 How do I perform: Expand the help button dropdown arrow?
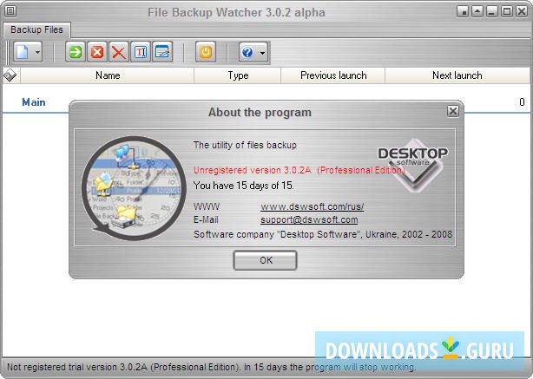click(262, 53)
